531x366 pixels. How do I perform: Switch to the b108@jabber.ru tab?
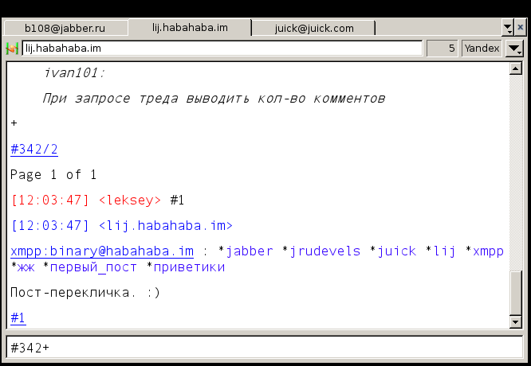coord(65,28)
